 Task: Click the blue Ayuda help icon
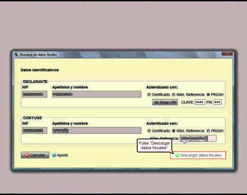(x=54, y=155)
